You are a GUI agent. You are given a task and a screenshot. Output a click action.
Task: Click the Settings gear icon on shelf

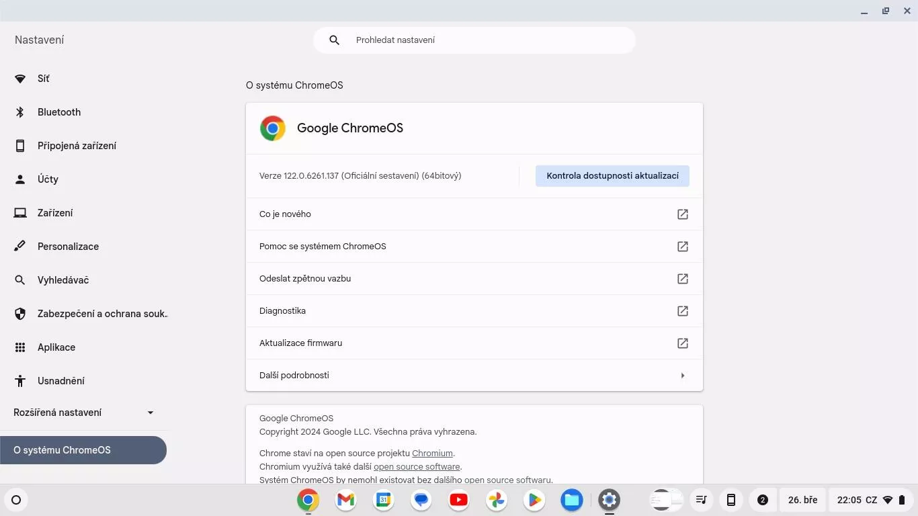click(x=609, y=500)
